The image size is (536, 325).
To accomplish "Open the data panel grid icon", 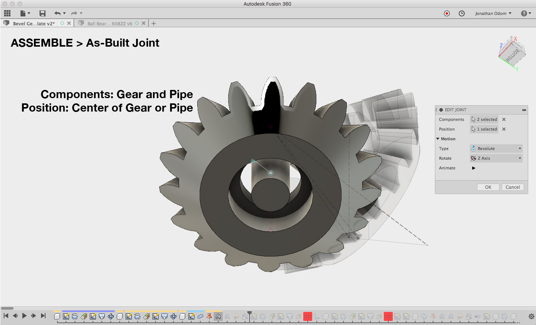I will [7, 13].
